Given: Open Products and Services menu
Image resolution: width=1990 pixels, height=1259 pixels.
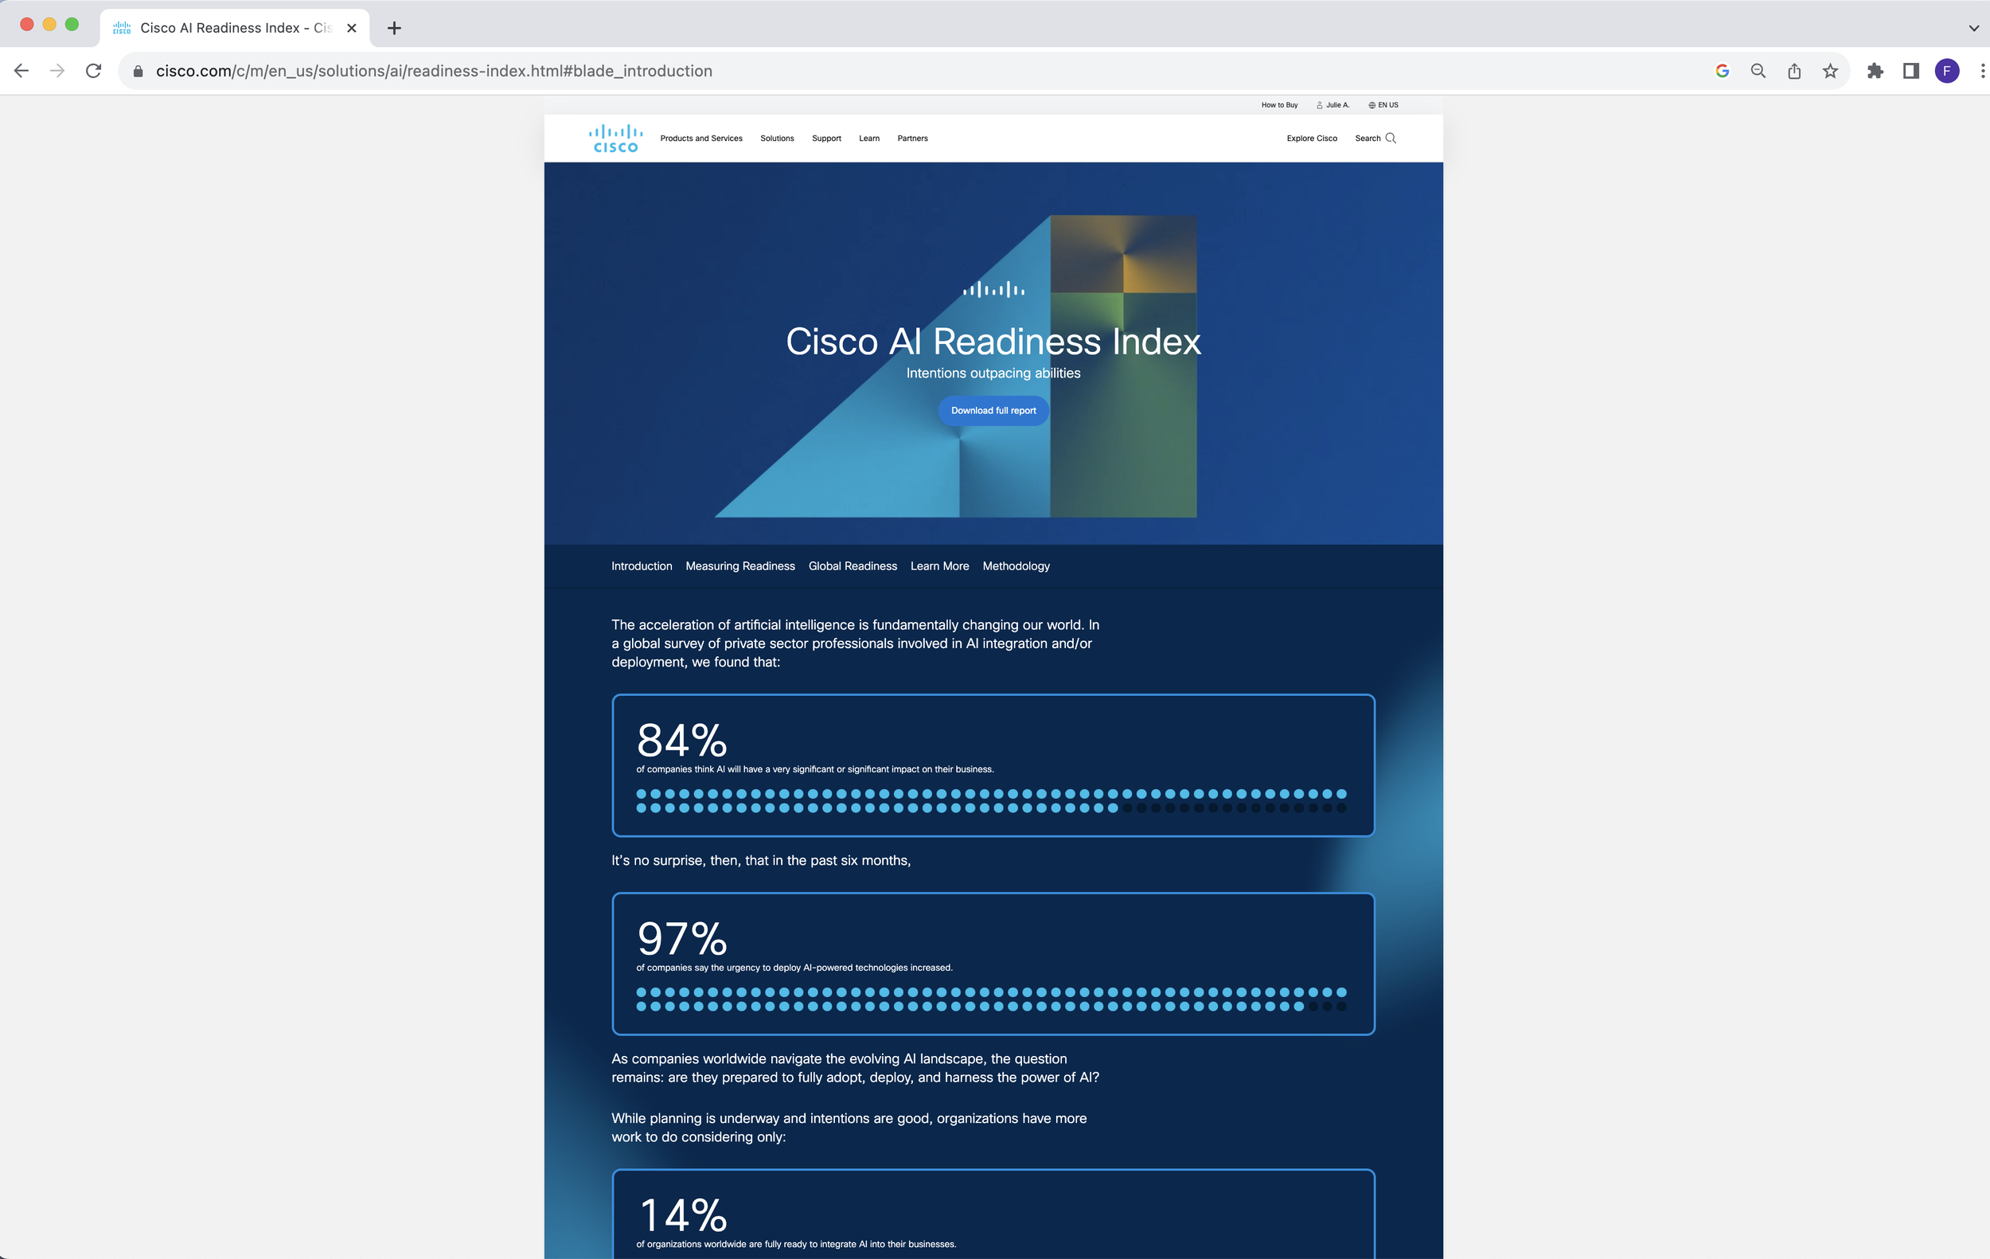Looking at the screenshot, I should click(x=700, y=138).
